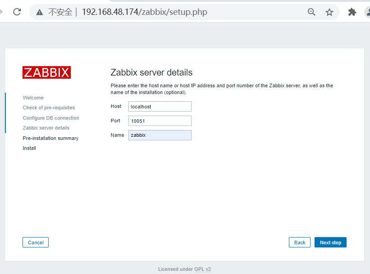Click the 不安全 security label
Viewport: 370px width, 274px height.
(x=60, y=12)
